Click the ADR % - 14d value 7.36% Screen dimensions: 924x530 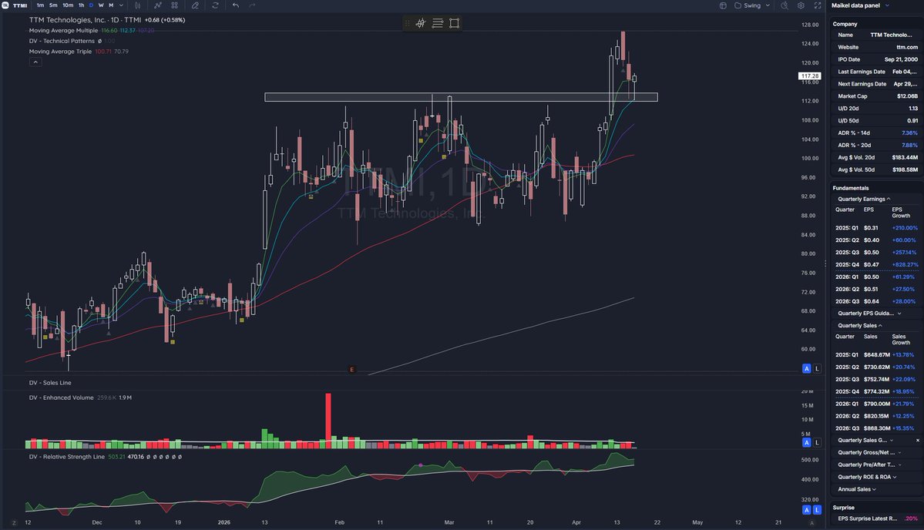pyautogui.click(x=909, y=133)
